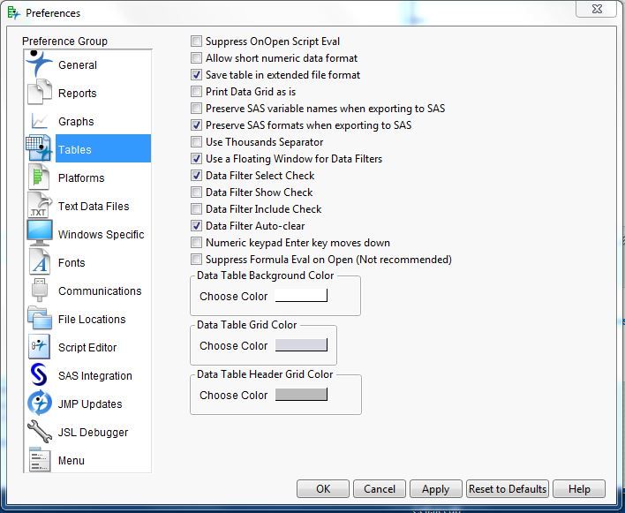The image size is (625, 513).
Task: Click the Data Table Header Grid Color swatch
Action: (301, 394)
